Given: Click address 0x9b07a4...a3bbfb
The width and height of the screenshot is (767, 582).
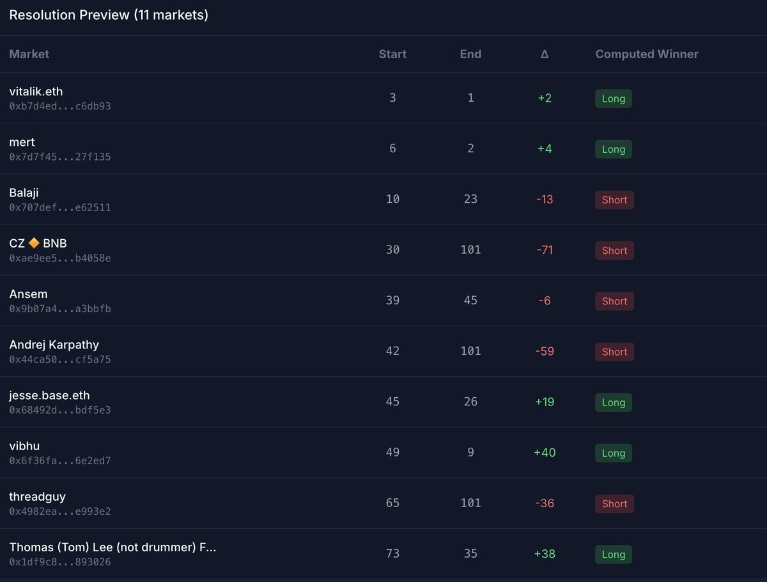Looking at the screenshot, I should pos(60,308).
